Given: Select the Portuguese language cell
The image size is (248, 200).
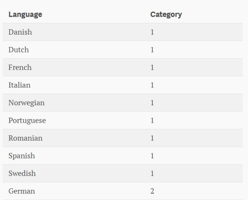Looking at the screenshot, I should 27,120.
